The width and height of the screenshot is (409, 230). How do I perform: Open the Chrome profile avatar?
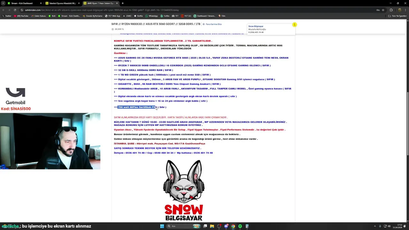[x=399, y=10]
